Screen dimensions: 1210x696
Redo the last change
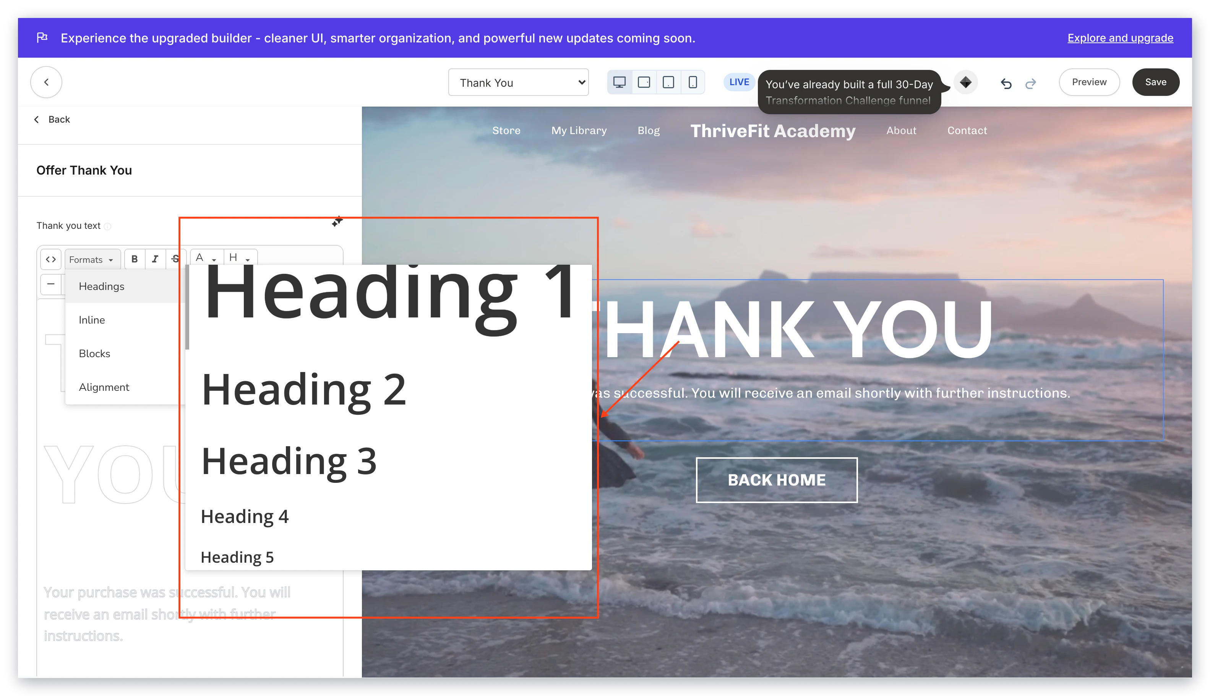click(1030, 83)
